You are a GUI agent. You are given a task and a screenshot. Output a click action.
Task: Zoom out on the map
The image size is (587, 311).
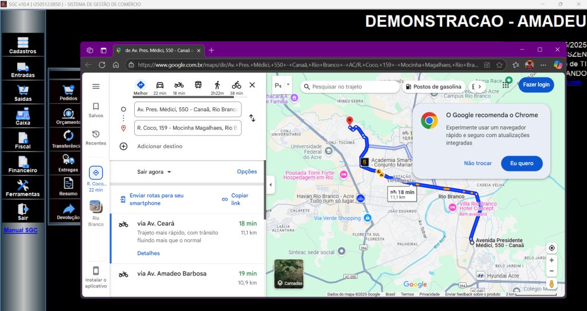pos(551,271)
